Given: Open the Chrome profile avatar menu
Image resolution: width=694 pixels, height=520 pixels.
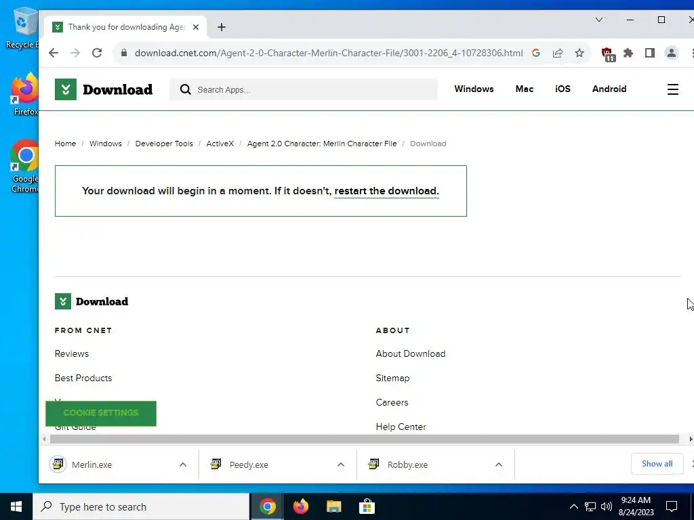Looking at the screenshot, I should pos(672,53).
